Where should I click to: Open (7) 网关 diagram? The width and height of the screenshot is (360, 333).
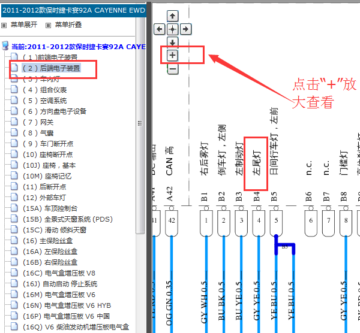click(38, 122)
